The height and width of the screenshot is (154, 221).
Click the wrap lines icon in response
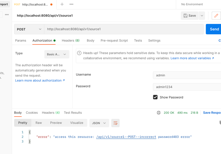point(115,123)
